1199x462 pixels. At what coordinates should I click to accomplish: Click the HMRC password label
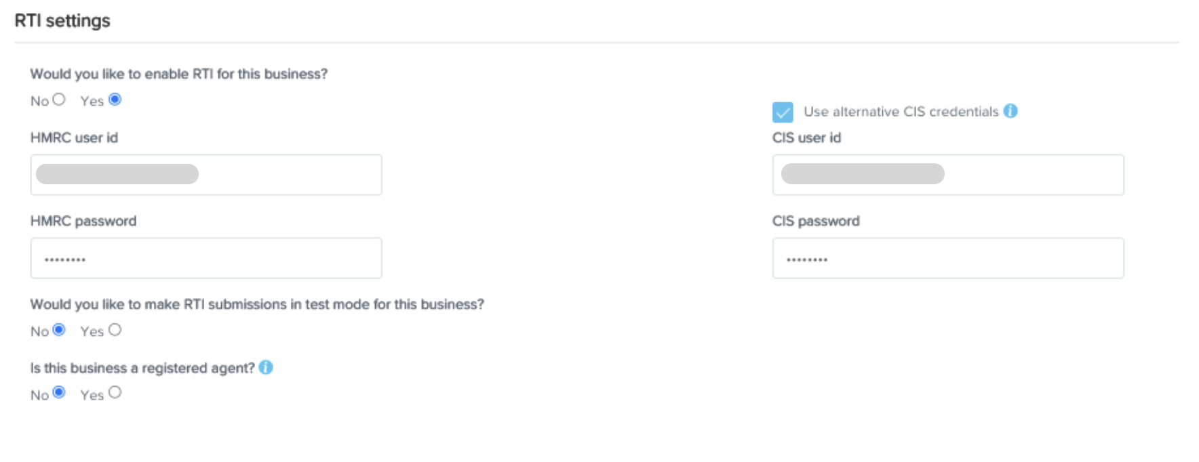click(x=83, y=221)
